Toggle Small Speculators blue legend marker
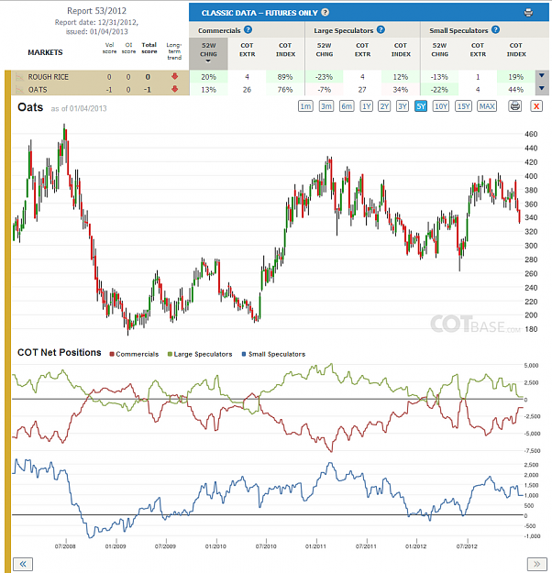This screenshot has width=552, height=573. [x=244, y=354]
